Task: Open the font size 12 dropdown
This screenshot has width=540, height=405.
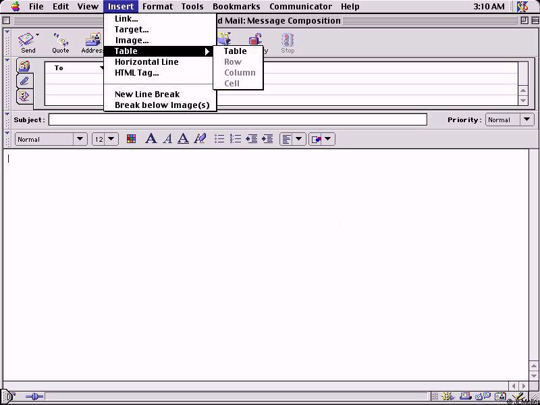Action: [x=105, y=139]
